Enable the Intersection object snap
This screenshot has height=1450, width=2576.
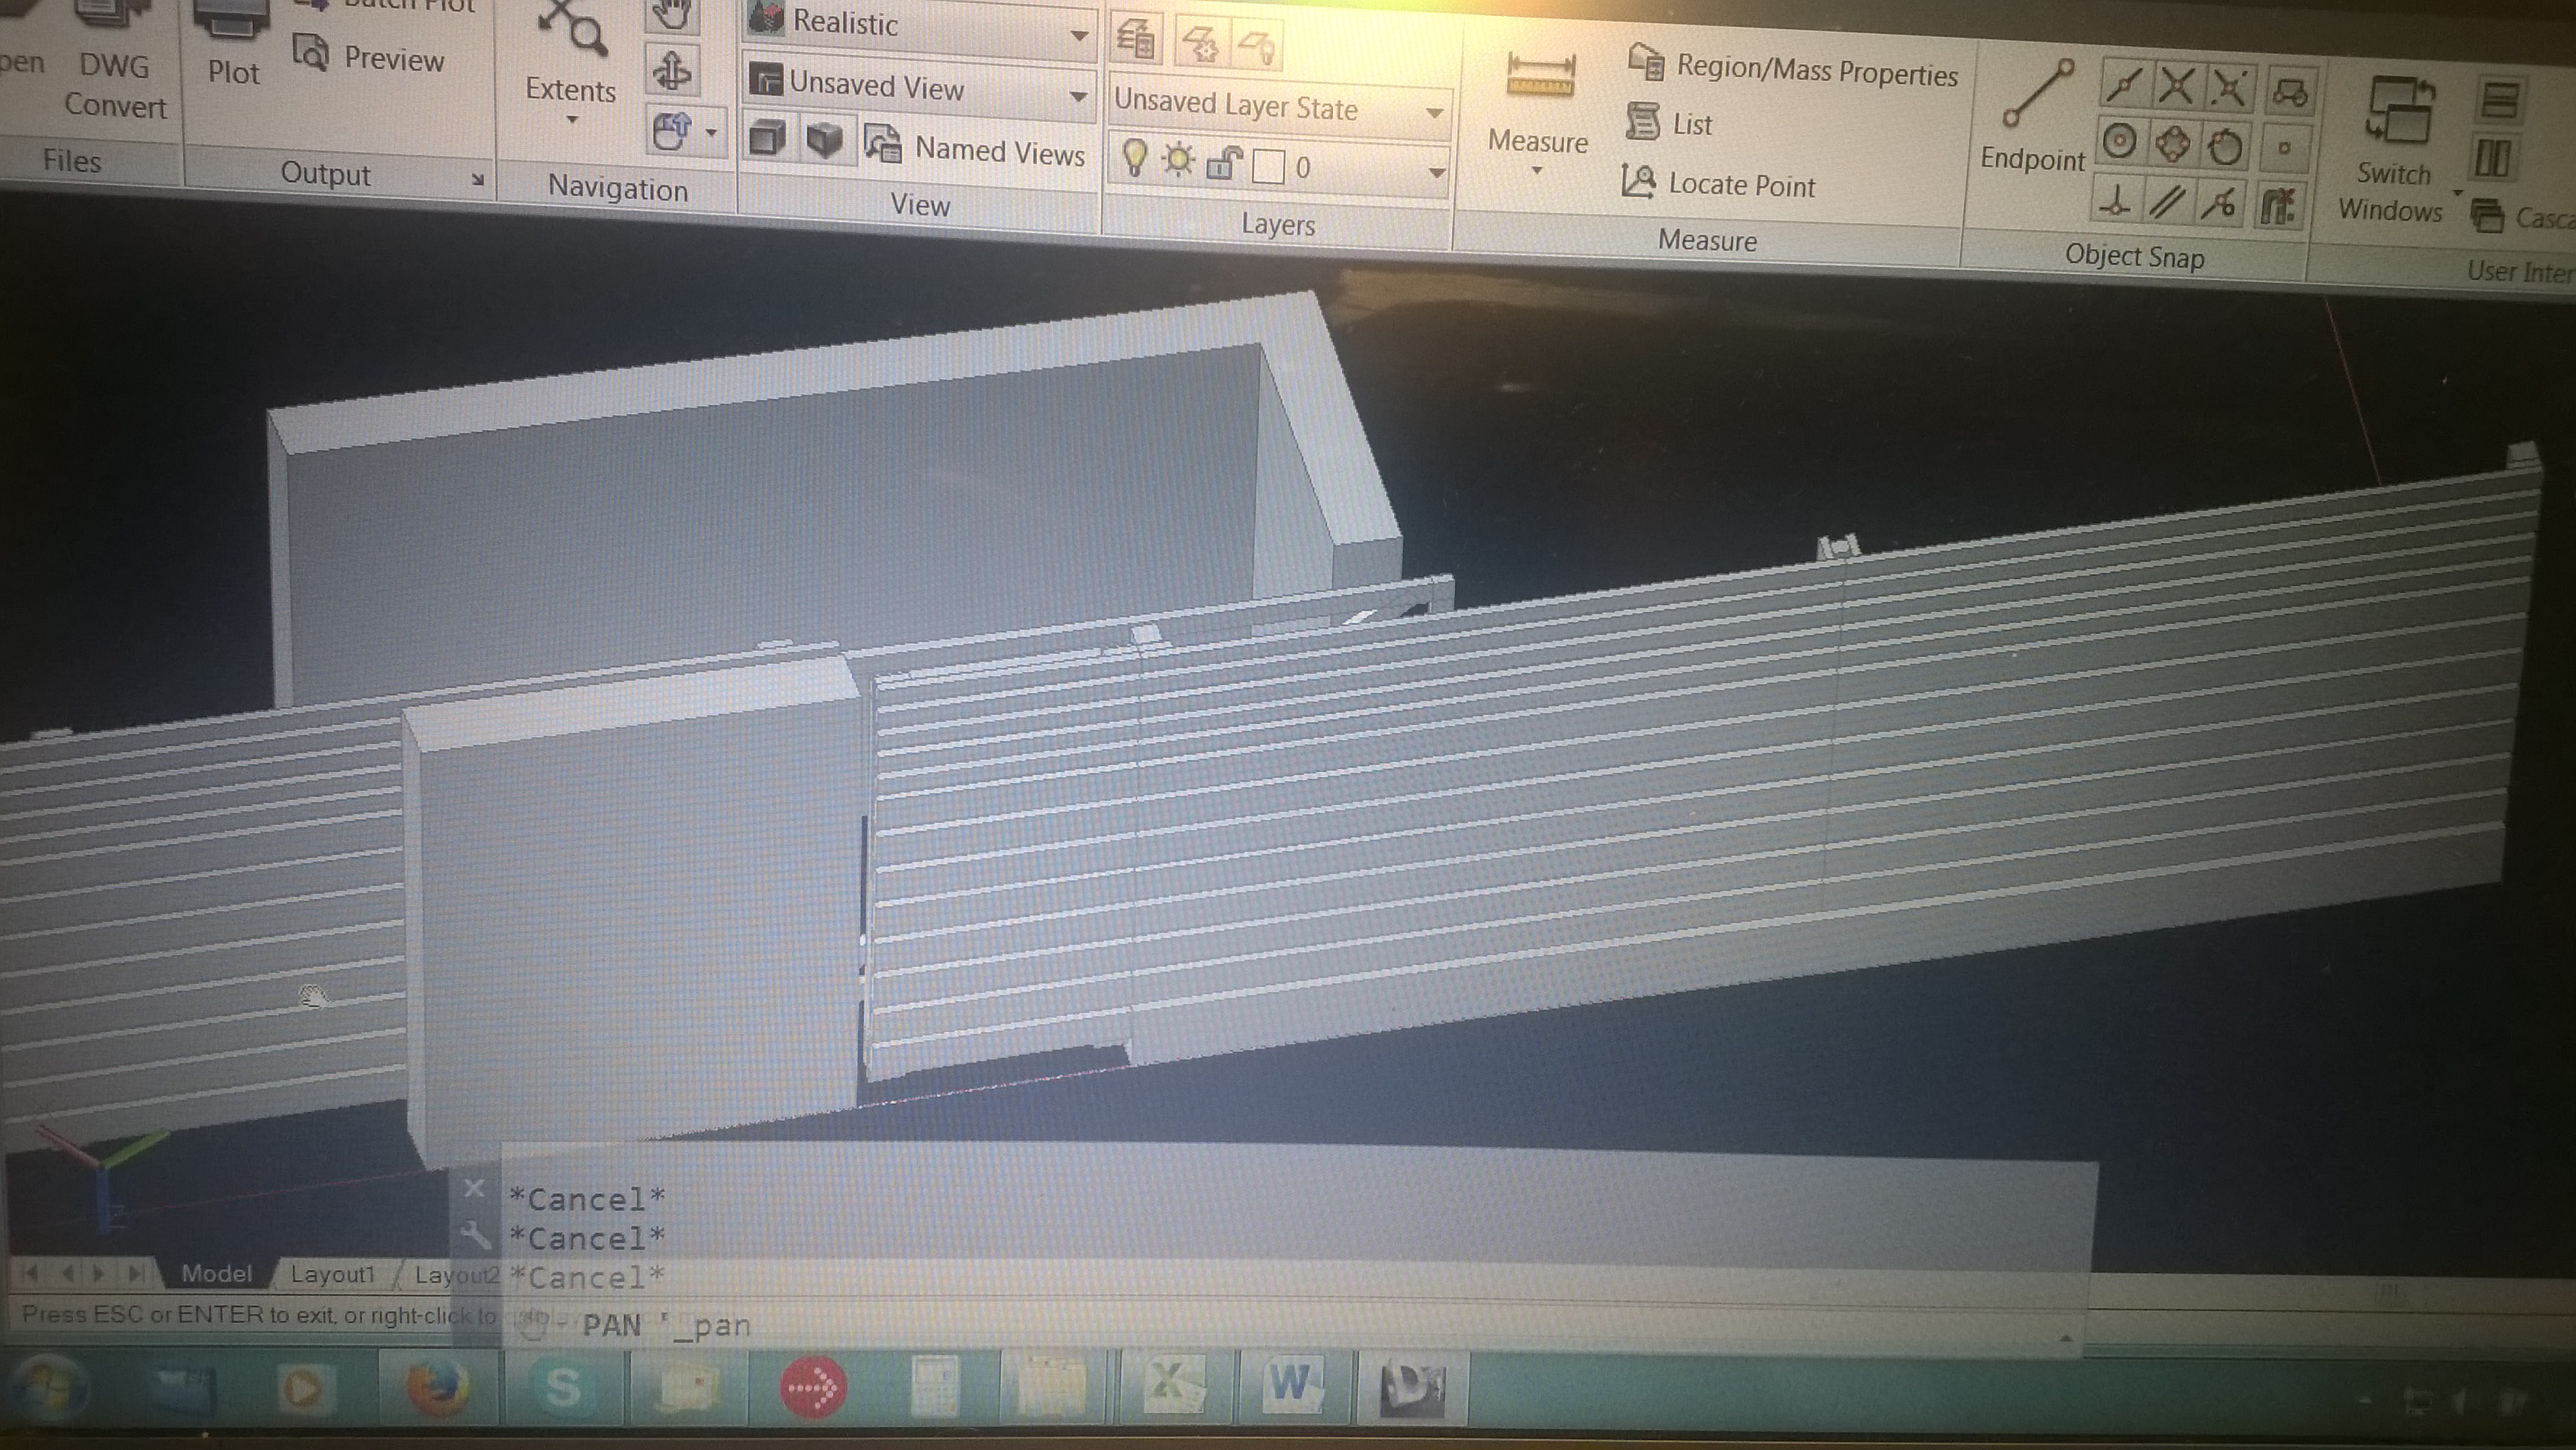(x=2176, y=86)
